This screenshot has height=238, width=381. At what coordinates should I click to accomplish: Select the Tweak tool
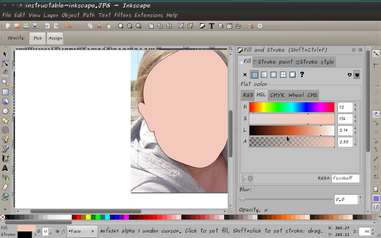pyautogui.click(x=5, y=73)
